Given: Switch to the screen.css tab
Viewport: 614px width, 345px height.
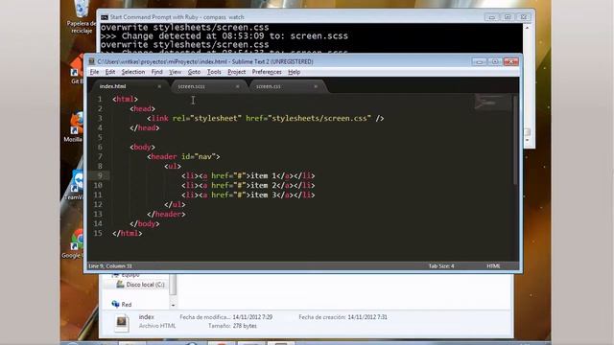Looking at the screenshot, I should (x=269, y=86).
